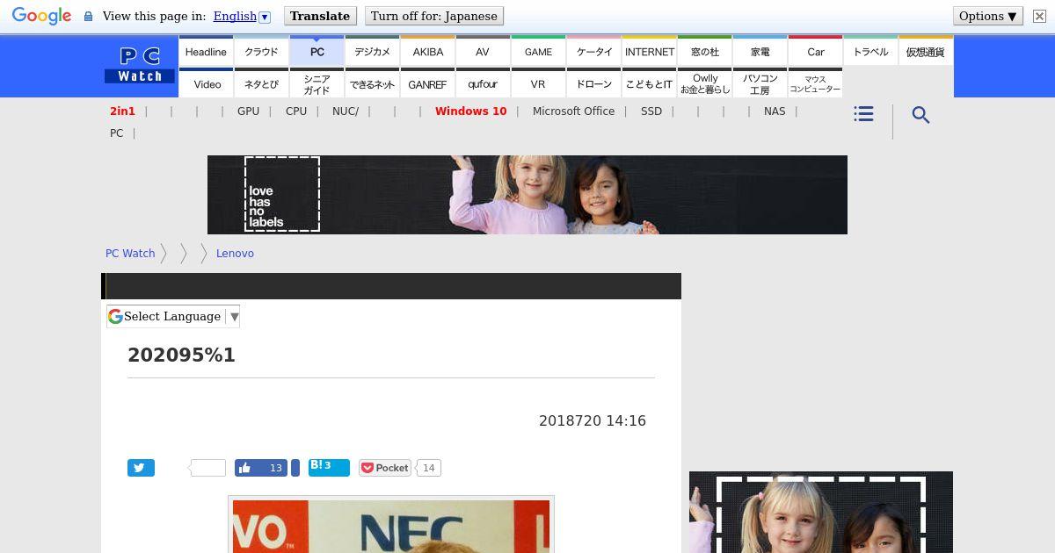Open the GAME tab

tap(538, 51)
